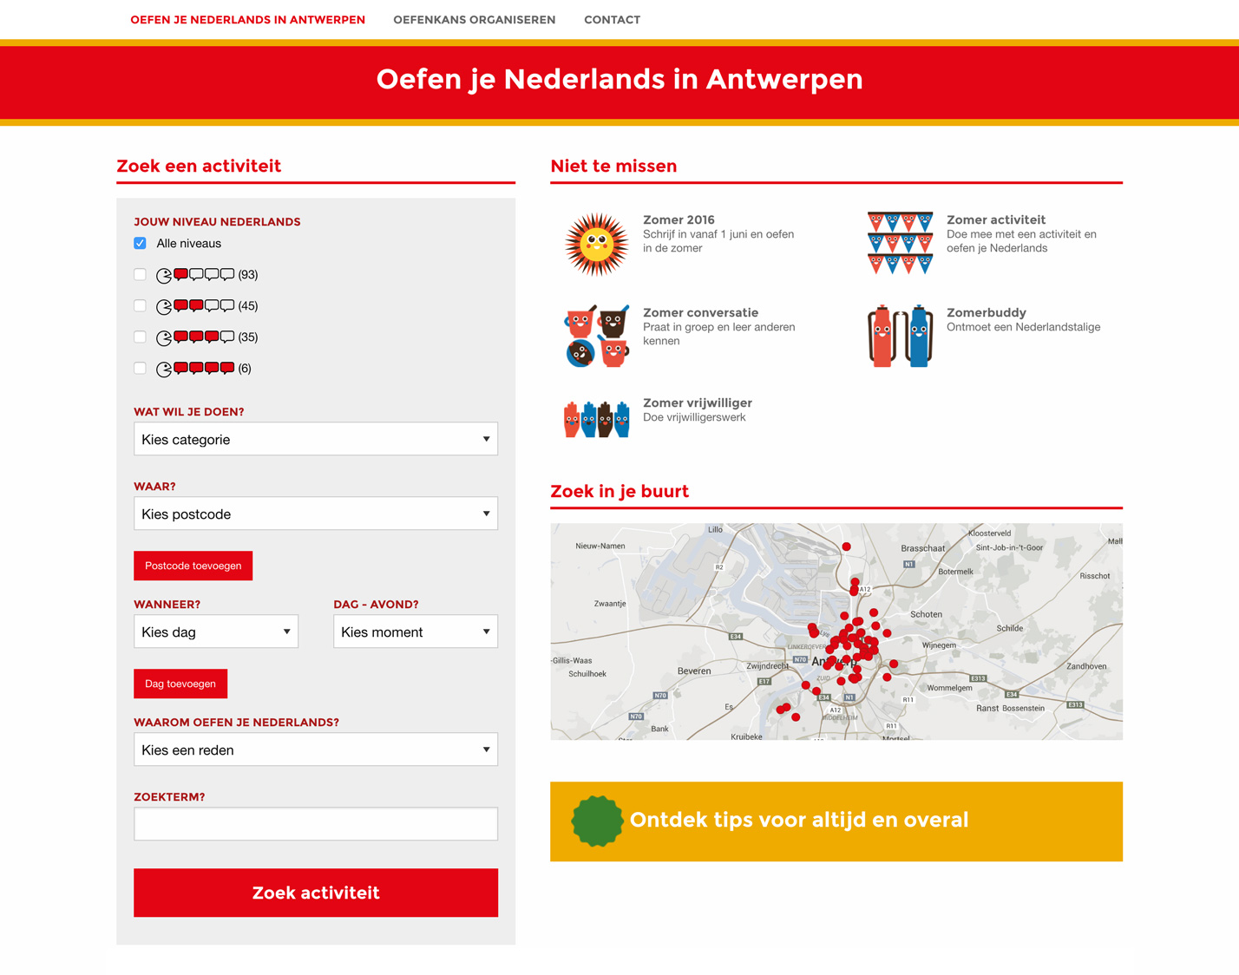
Task: Open the Zomer conversatie link title
Action: tap(701, 312)
